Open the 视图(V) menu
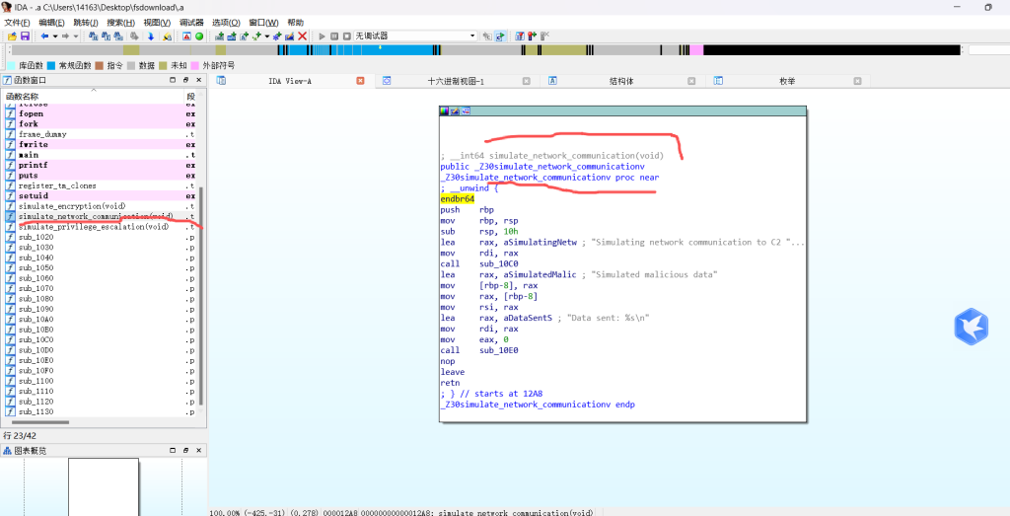 pyautogui.click(x=156, y=22)
